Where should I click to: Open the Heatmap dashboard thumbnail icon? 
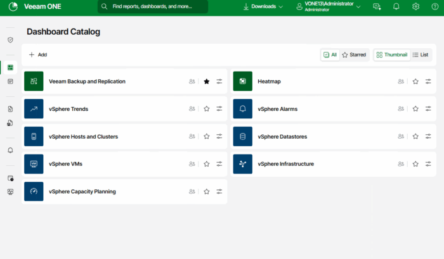click(x=243, y=81)
